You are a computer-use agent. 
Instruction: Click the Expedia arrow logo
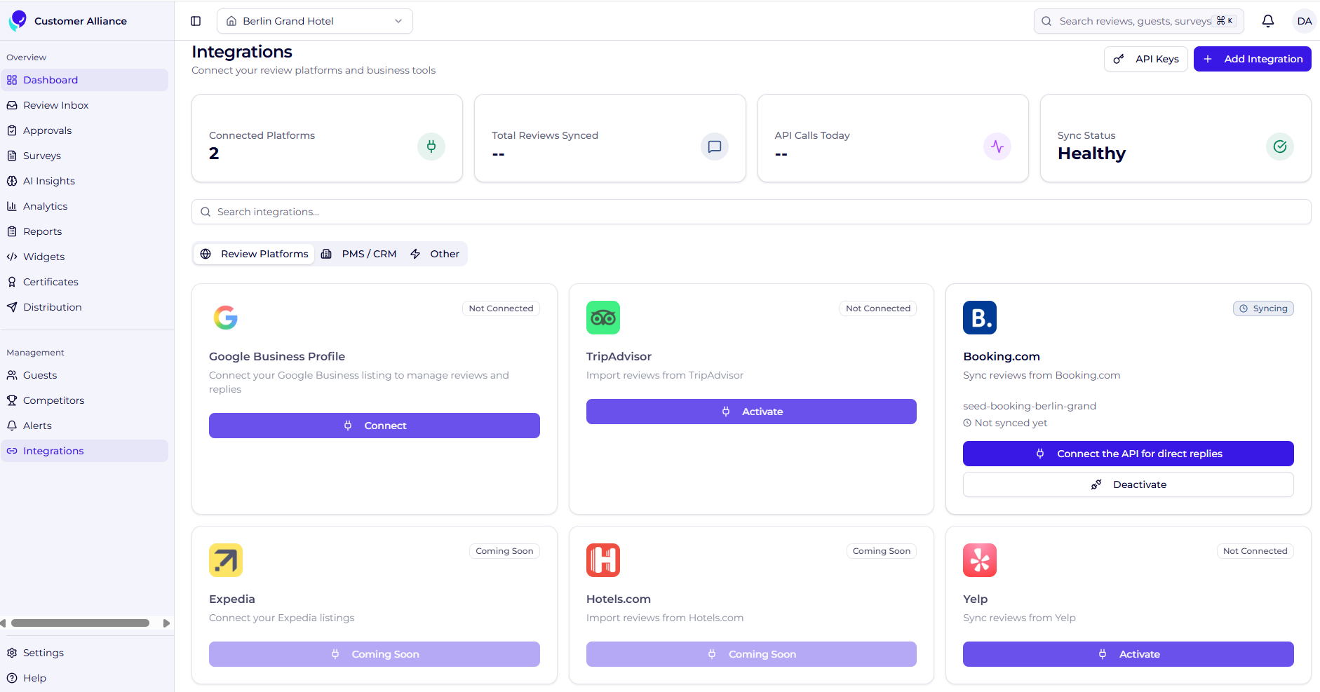(x=226, y=560)
